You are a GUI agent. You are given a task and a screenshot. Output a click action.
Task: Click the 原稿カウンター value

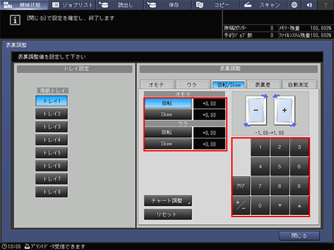[x=272, y=28]
